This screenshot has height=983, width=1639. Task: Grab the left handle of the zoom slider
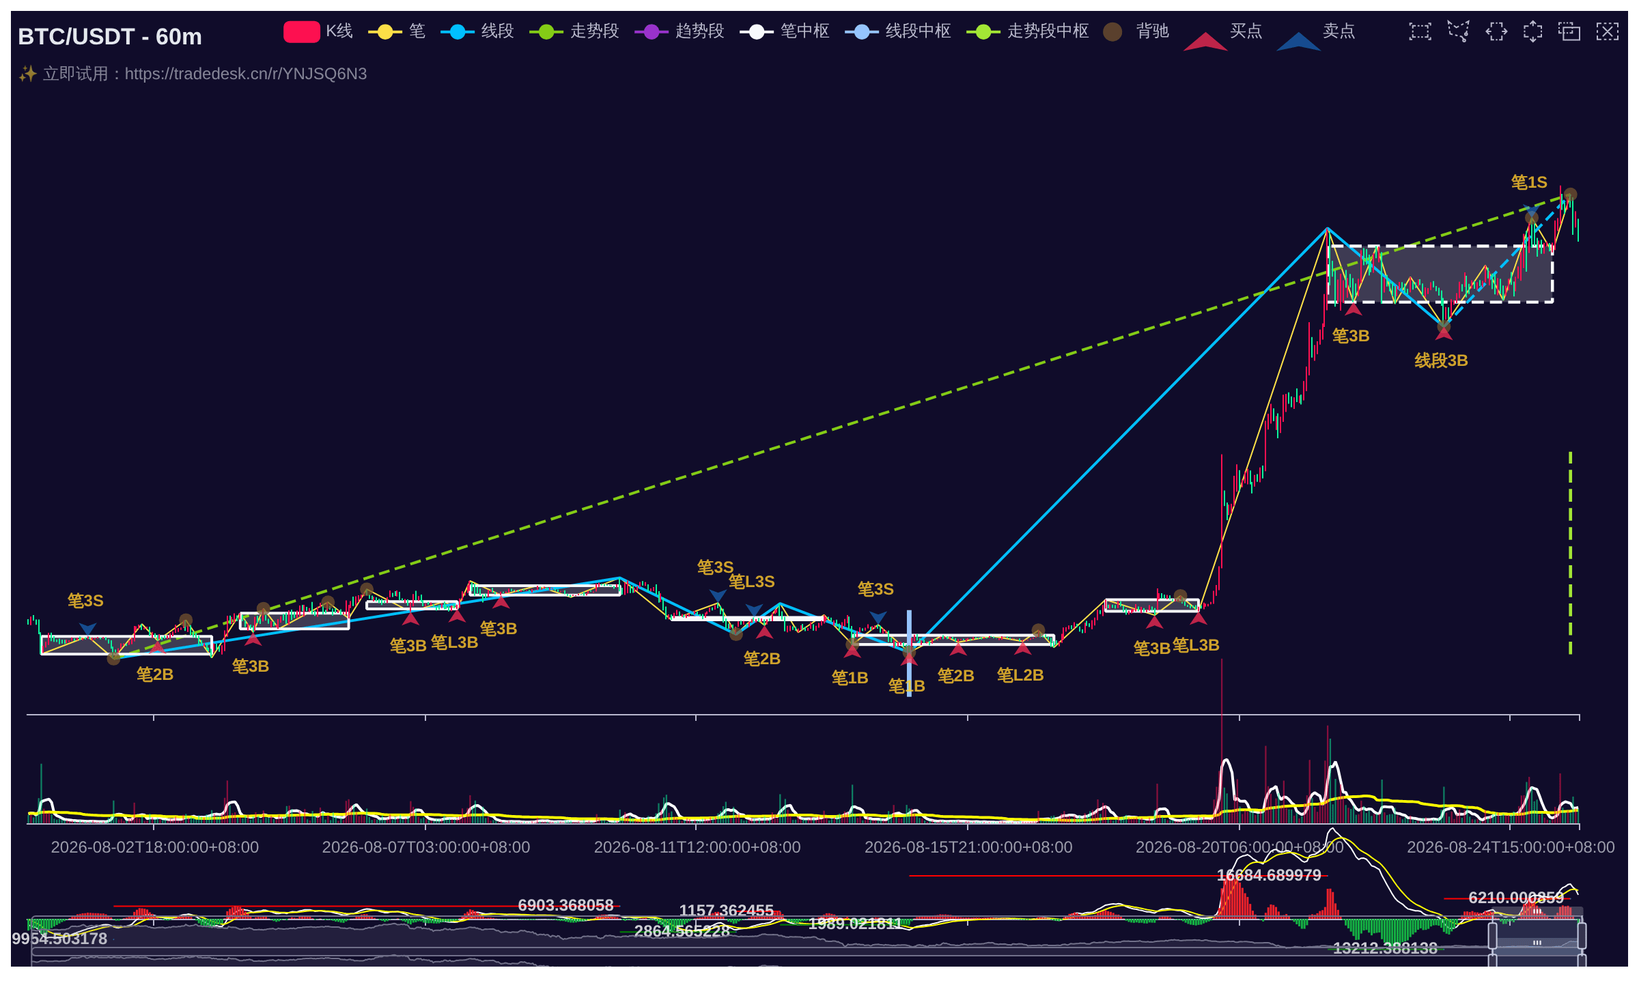1492,935
